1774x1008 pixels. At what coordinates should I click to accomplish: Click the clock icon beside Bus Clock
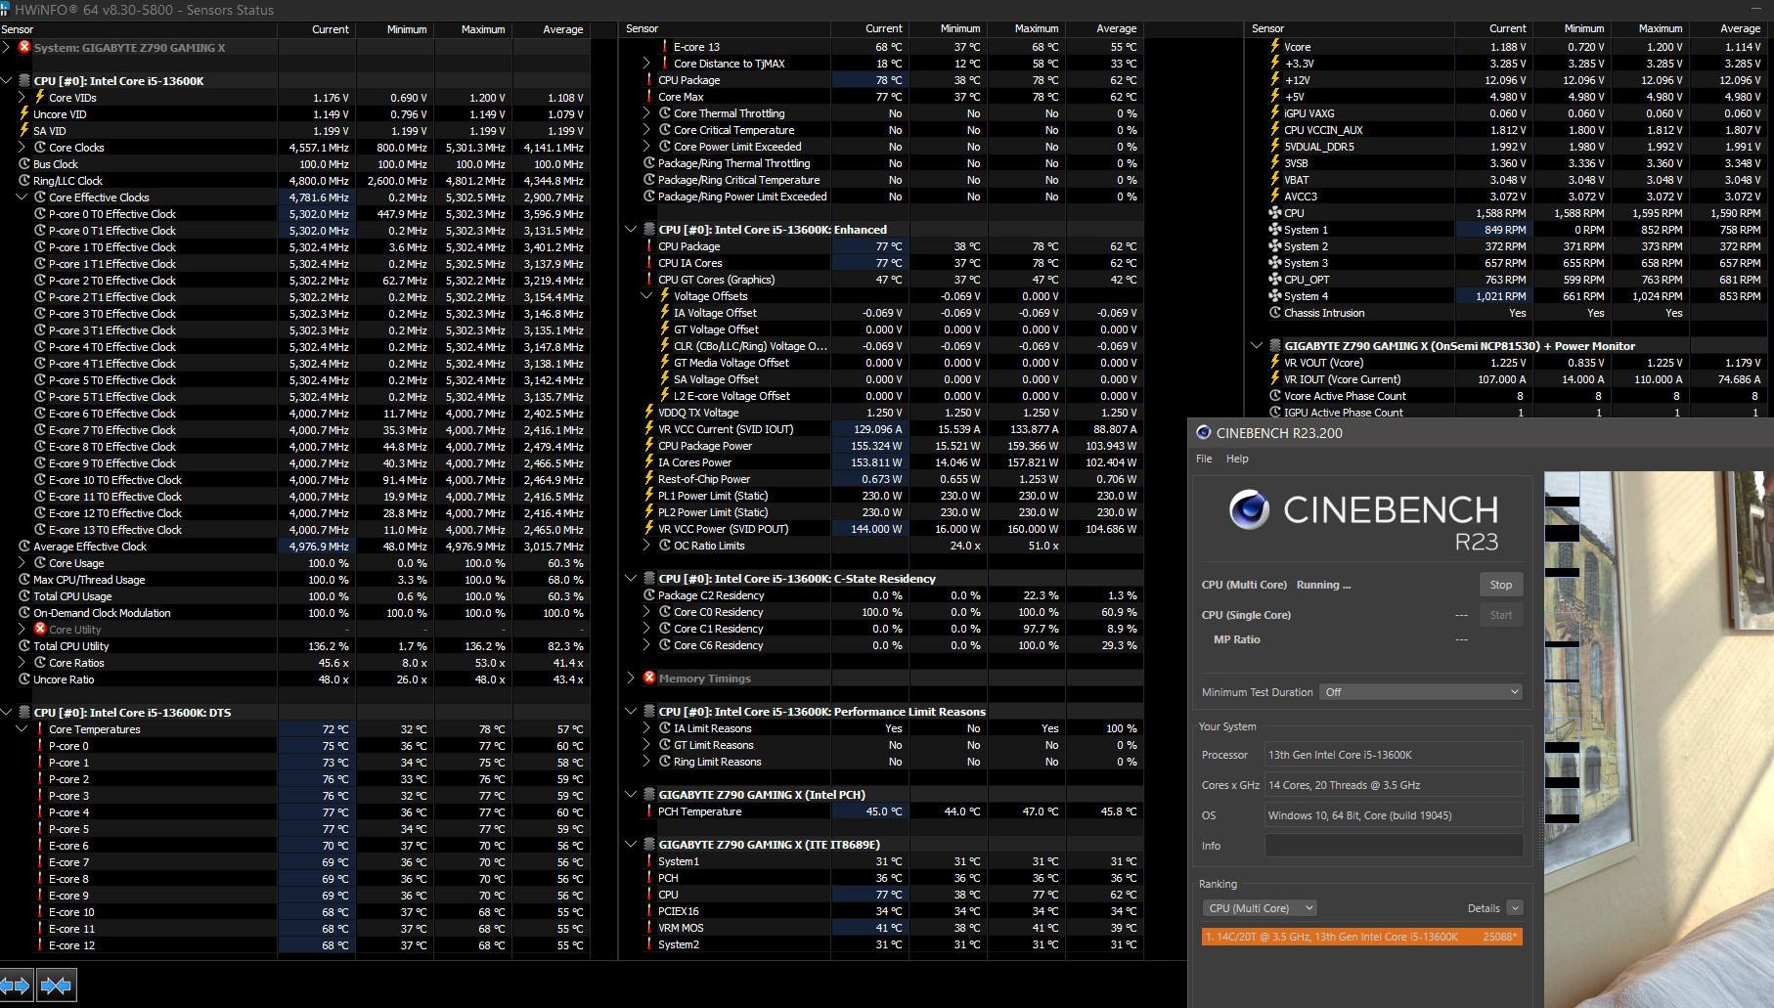[24, 164]
